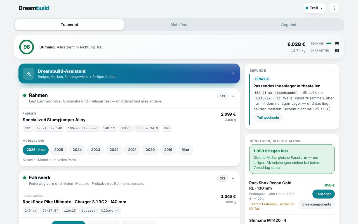358x224 pixels.
Task: Click the 'tapered' fork spec tag
Action: [88, 211]
